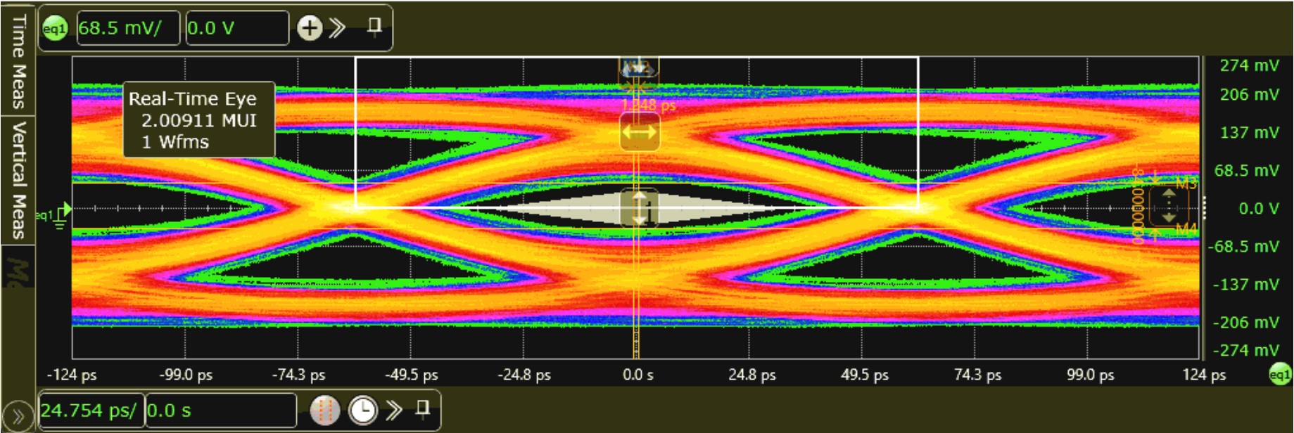The width and height of the screenshot is (1294, 433).
Task: Expand the bottom-left sidebar chevron button
Action: (x=18, y=416)
